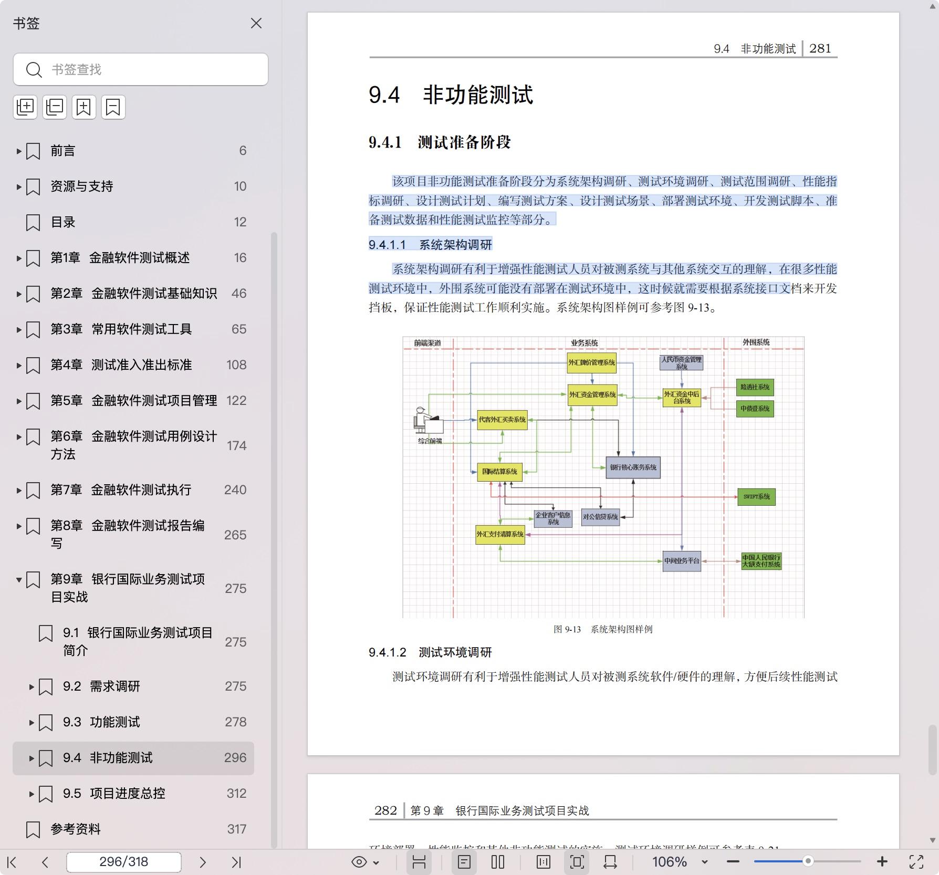Screen dimensions: 939x875
Task: Click scroll-down arrow of document scrollbar
Action: (x=932, y=840)
